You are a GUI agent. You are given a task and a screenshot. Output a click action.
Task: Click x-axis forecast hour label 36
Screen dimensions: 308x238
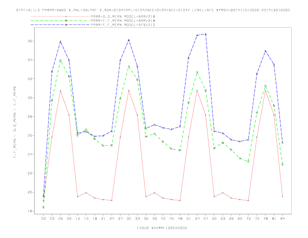coord(146,219)
